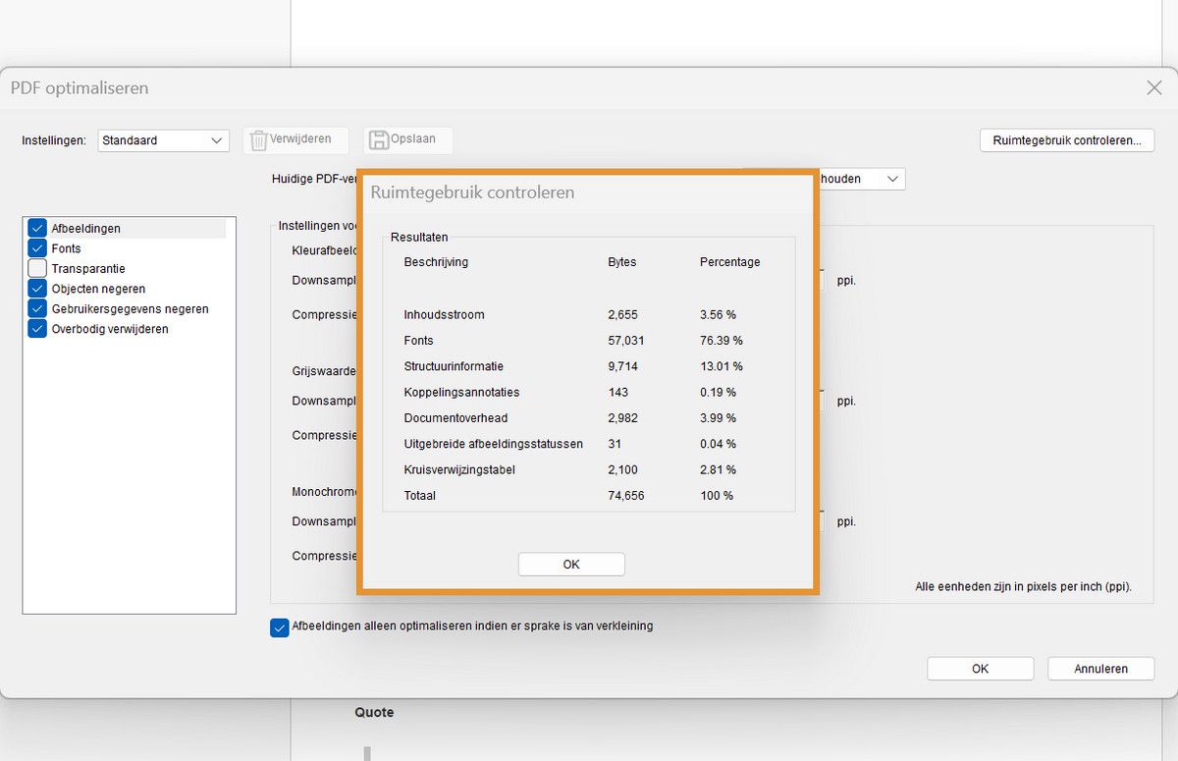Image resolution: width=1178 pixels, height=761 pixels.
Task: Disable Overbodig verwijderen
Action: coord(37,329)
